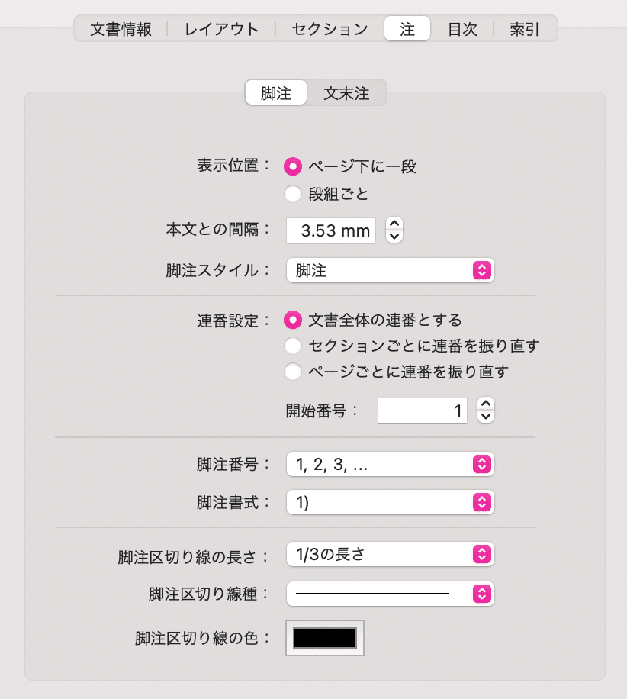Enable 文書全体の連番とする numbering
This screenshot has width=627, height=699.
(x=293, y=320)
